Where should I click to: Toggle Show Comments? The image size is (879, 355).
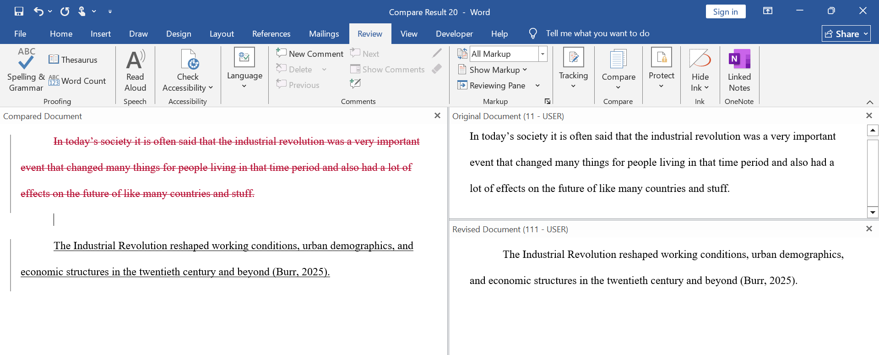[x=387, y=69]
